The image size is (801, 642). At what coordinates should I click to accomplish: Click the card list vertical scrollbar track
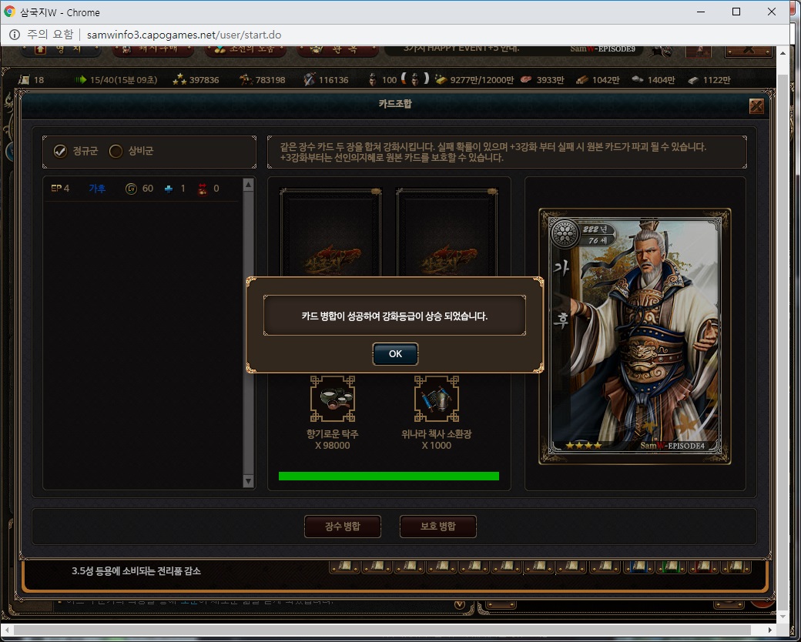(x=249, y=333)
